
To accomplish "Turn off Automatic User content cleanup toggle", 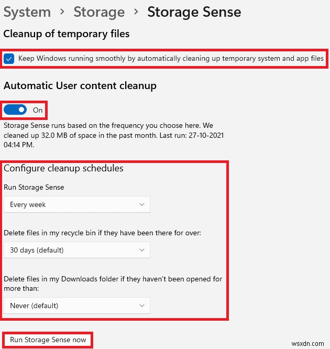I will (x=15, y=110).
